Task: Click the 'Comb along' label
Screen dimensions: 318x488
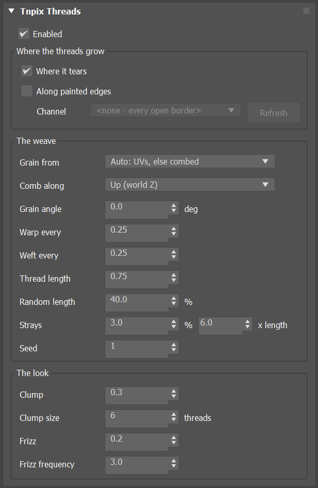Action: pos(42,186)
